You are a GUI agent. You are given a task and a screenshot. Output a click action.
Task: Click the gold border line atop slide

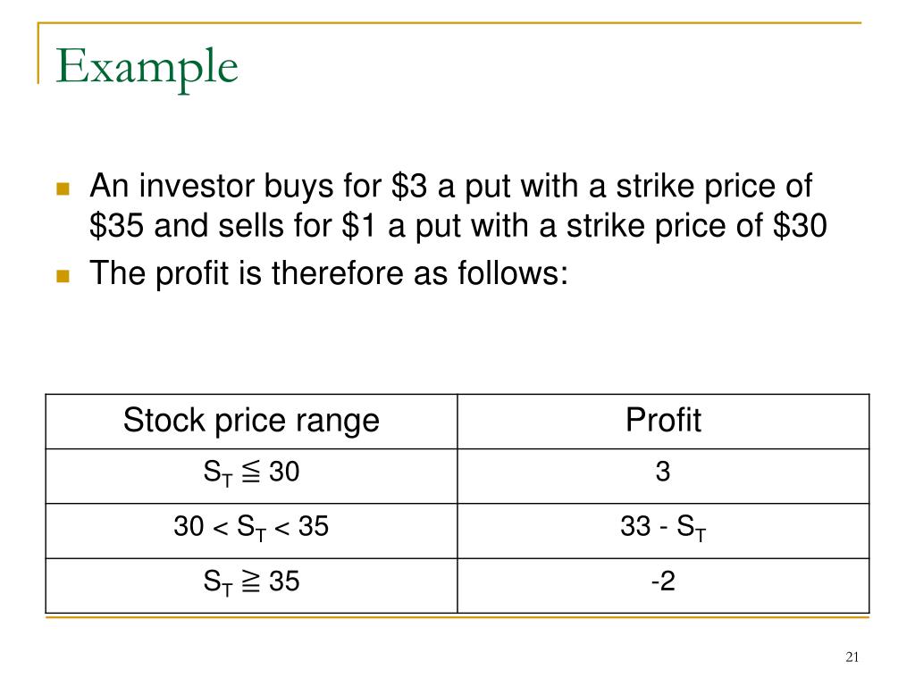449,22
